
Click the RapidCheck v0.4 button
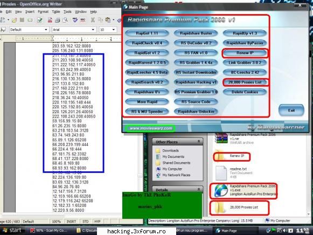click(x=147, y=43)
